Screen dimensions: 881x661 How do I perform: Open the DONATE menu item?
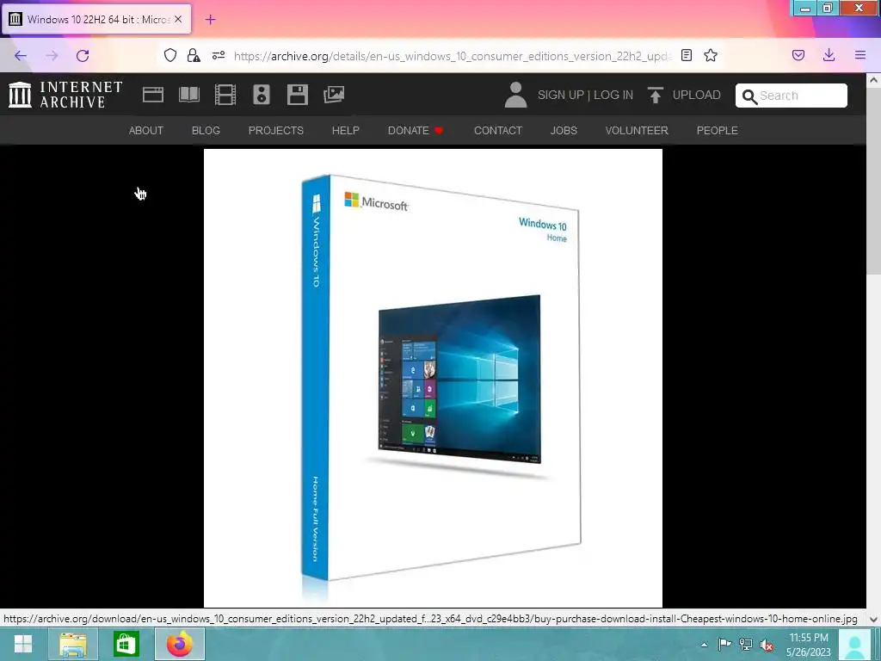click(x=416, y=131)
